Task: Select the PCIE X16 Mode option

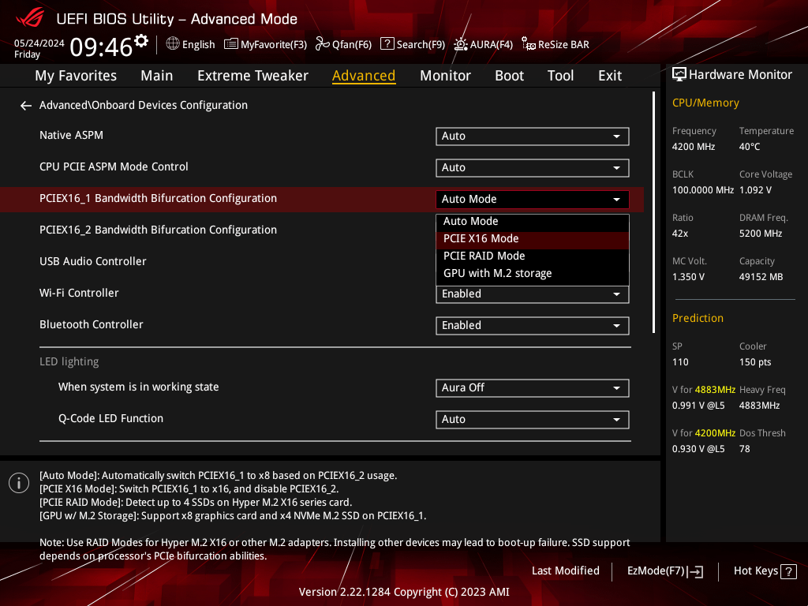Action: tap(533, 239)
